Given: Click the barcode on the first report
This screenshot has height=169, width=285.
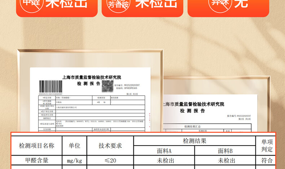Looking at the screenshot, I should [51, 86].
